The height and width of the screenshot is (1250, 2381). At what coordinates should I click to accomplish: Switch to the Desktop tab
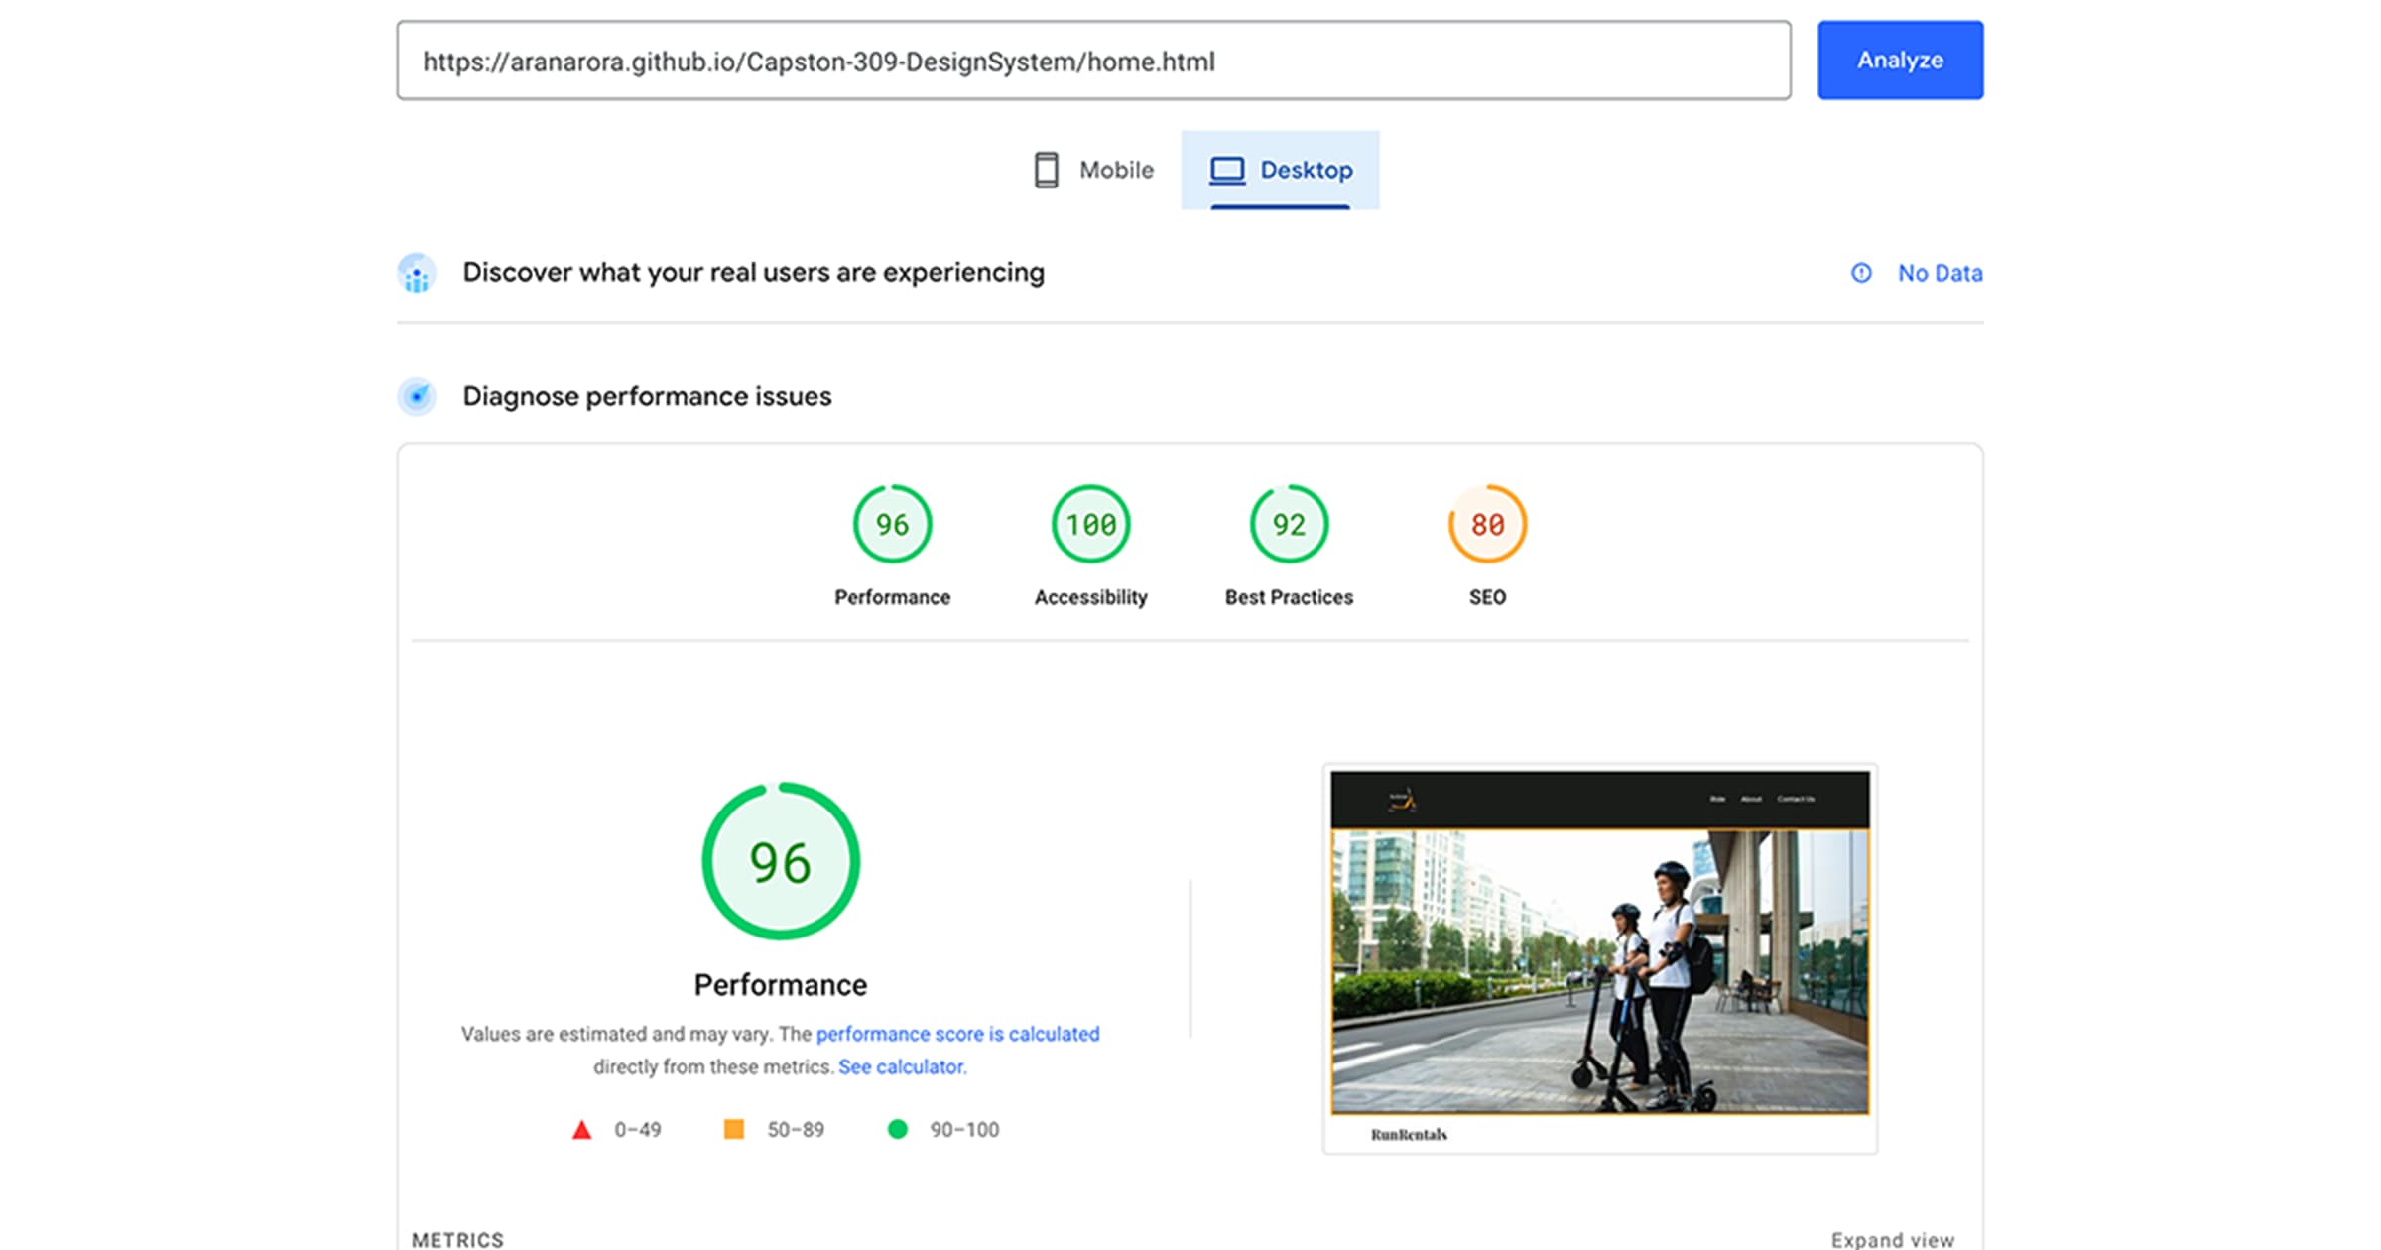tap(1281, 170)
